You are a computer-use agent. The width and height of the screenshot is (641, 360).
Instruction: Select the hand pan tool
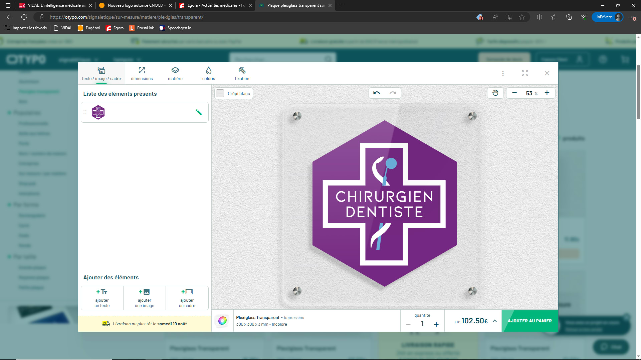point(495,93)
